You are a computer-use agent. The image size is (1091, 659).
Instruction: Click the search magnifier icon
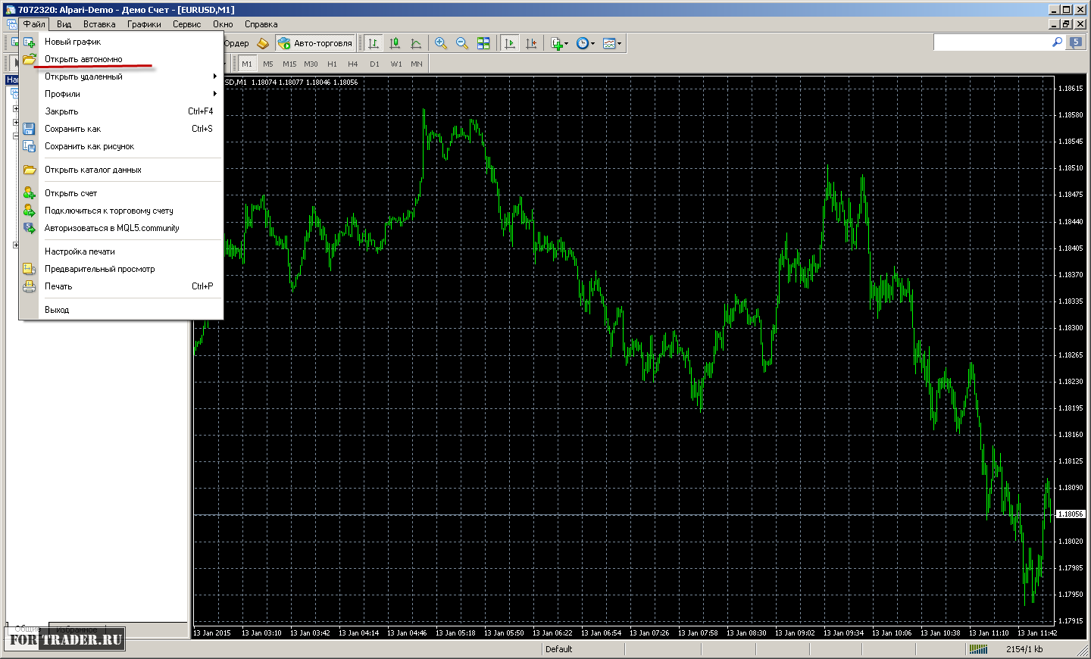pos(1058,42)
